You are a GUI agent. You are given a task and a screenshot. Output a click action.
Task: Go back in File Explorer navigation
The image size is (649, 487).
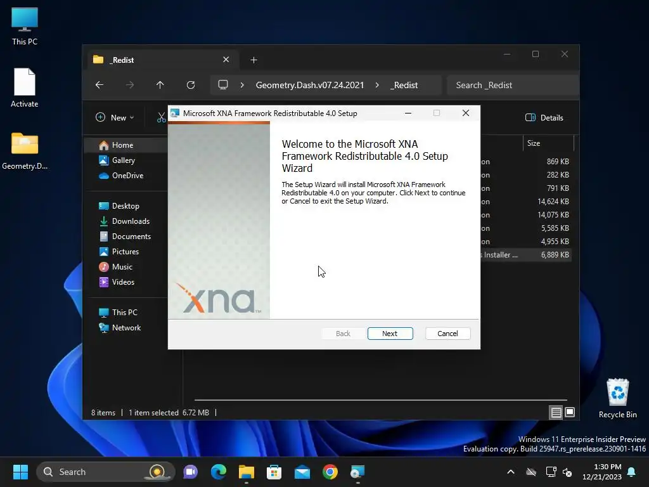tap(100, 85)
